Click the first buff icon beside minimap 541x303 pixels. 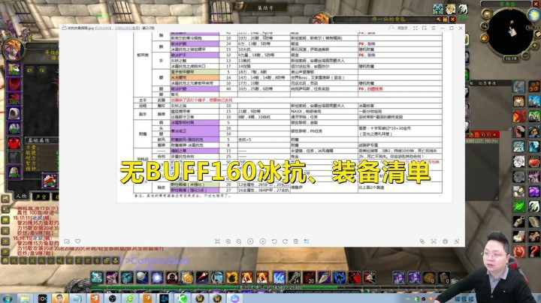[438, 9]
